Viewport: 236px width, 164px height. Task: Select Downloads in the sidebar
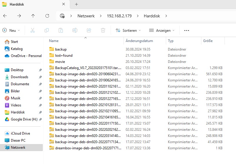coord(19,77)
